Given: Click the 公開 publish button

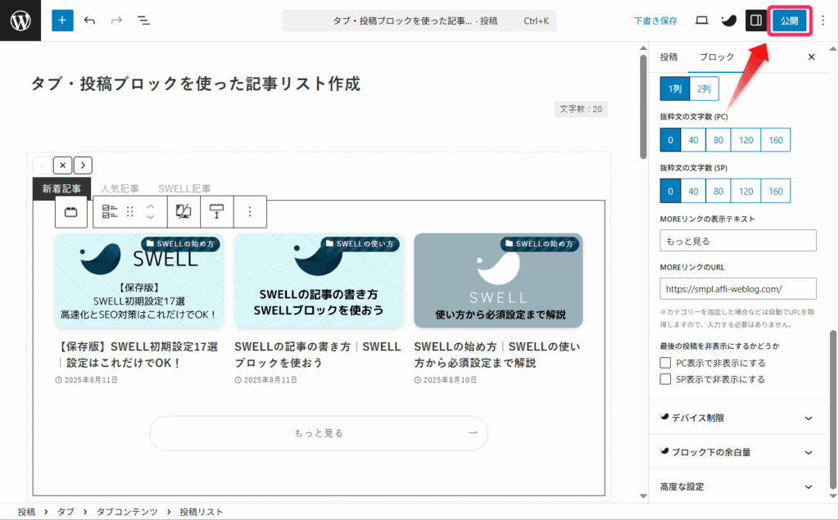Looking at the screenshot, I should coord(789,20).
